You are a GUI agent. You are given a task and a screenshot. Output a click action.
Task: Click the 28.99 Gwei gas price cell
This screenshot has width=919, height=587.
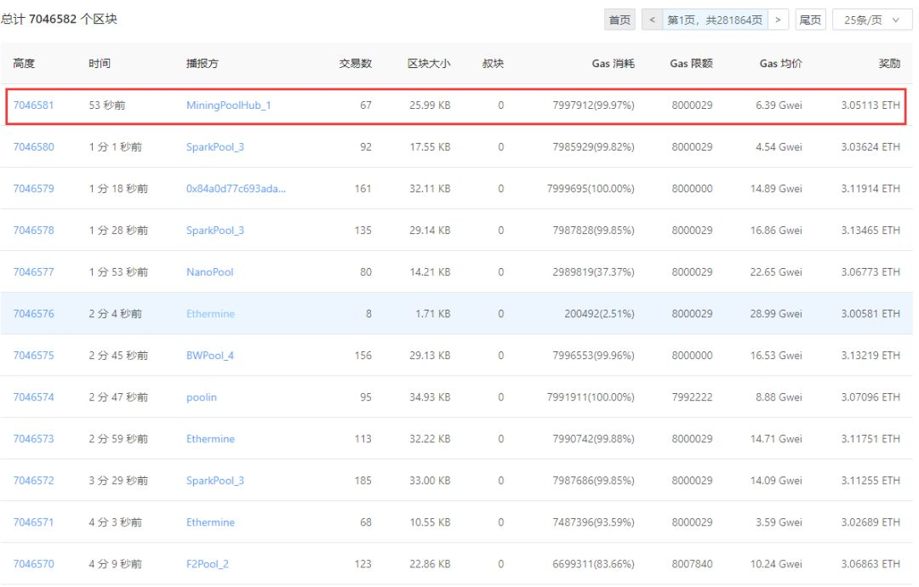click(776, 314)
